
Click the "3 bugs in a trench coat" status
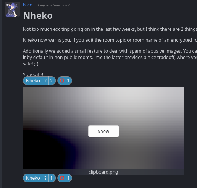click(x=52, y=5)
